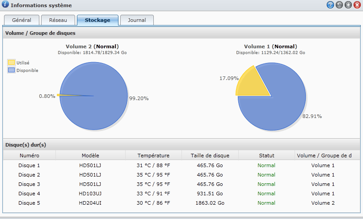
Task: Click the yellow Utilisé legend swatch
Action: point(11,63)
